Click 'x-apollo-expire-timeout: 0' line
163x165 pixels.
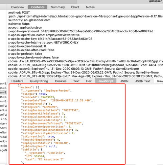tap(27, 46)
